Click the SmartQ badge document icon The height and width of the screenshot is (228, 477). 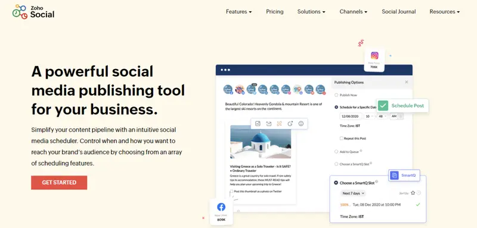(395, 175)
